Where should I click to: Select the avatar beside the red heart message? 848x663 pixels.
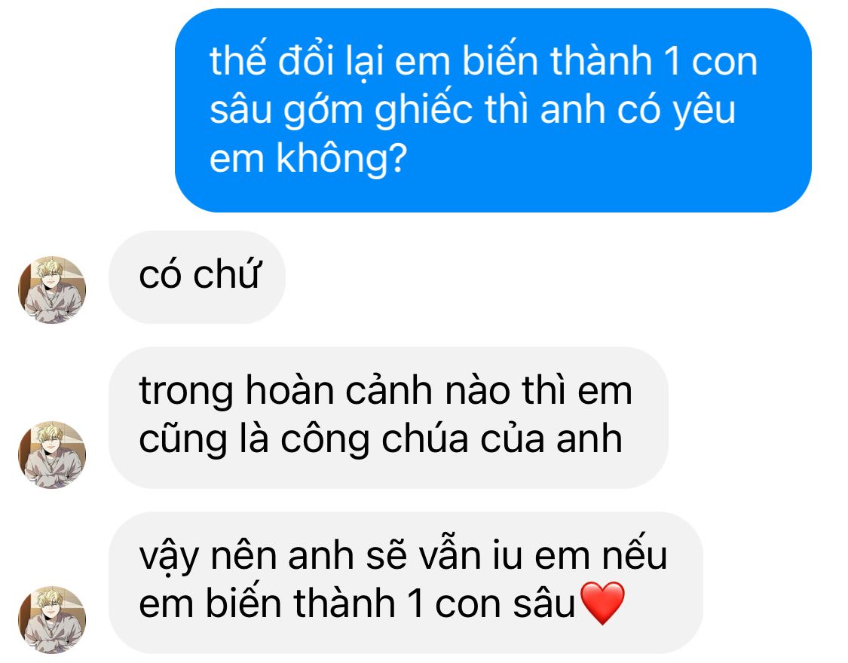click(x=52, y=619)
